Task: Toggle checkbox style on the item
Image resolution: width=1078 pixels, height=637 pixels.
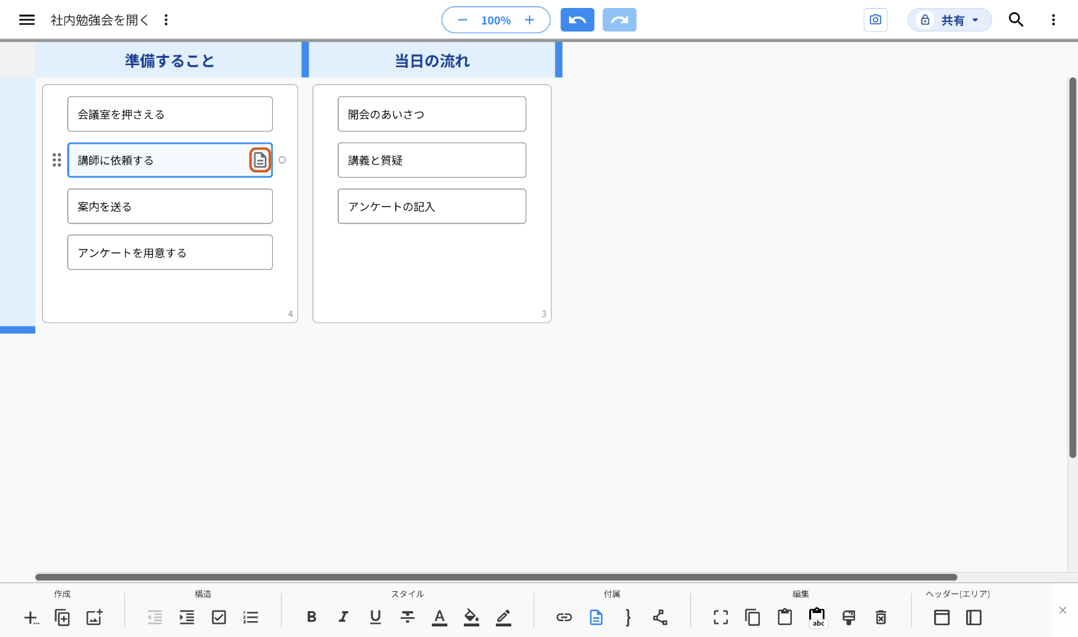Action: coord(219,618)
